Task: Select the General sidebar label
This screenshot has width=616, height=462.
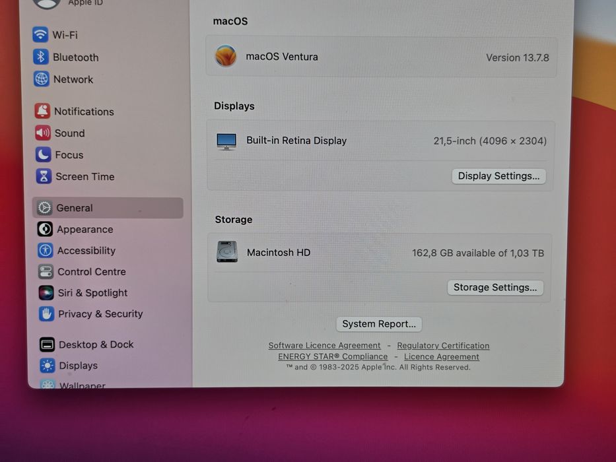Action: pyautogui.click(x=75, y=208)
